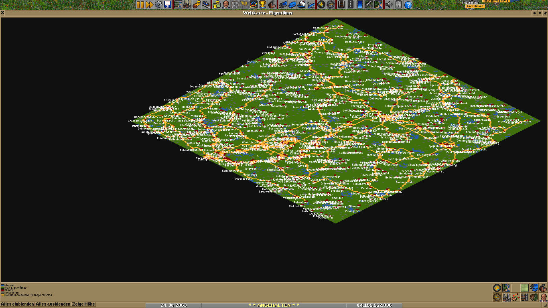Screen dimensions: 548x308
Task: Open the league table trophy icon
Action: click(x=263, y=5)
